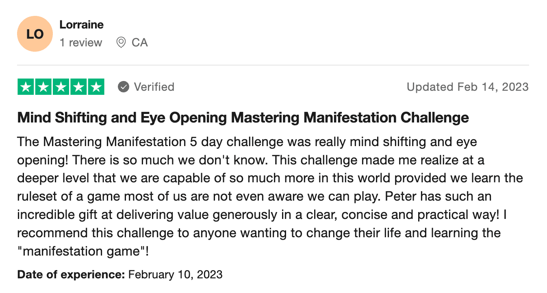
Task: Click the first green rating star
Action: (x=26, y=87)
